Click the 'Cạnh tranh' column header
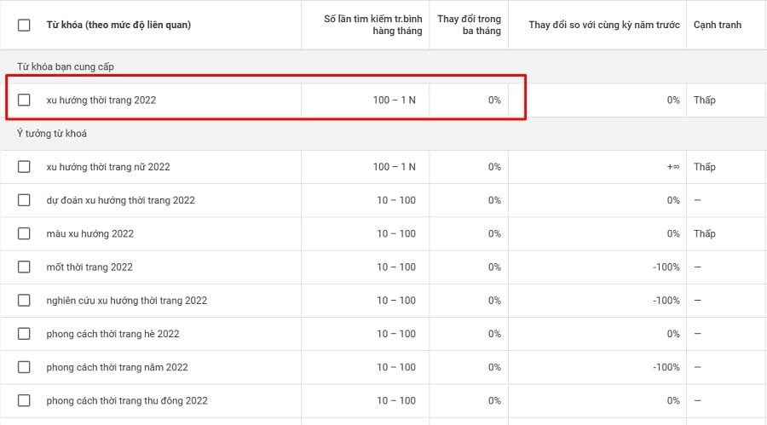Image resolution: width=767 pixels, height=425 pixels. [x=717, y=25]
